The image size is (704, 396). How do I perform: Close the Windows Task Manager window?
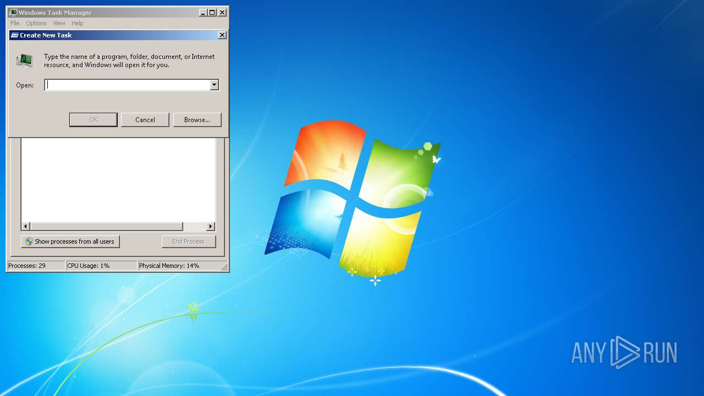[x=222, y=13]
